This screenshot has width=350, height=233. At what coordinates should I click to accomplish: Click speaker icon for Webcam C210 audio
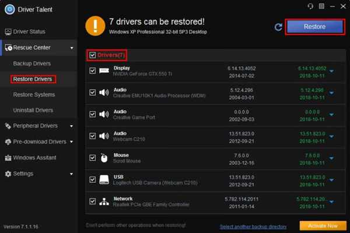click(104, 136)
